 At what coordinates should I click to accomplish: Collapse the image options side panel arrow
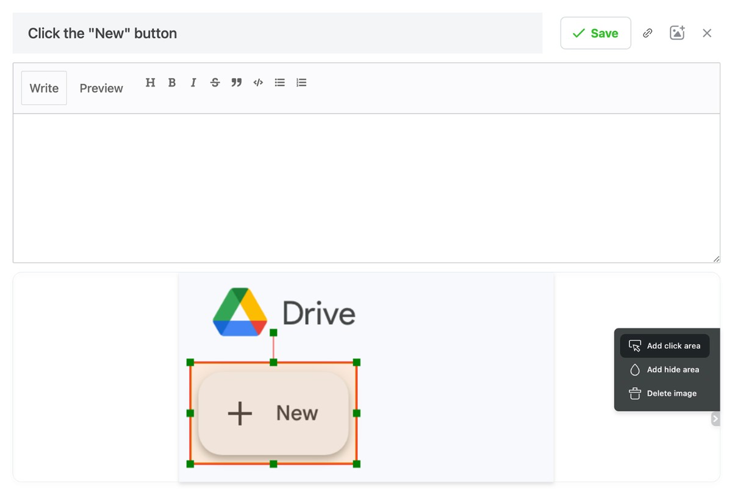(x=716, y=419)
